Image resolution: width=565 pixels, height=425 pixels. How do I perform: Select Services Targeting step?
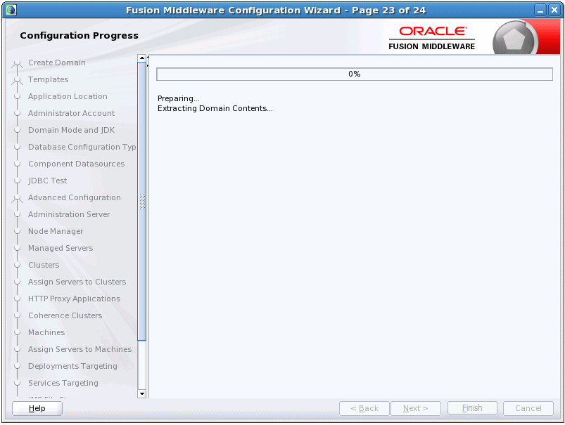tap(63, 383)
